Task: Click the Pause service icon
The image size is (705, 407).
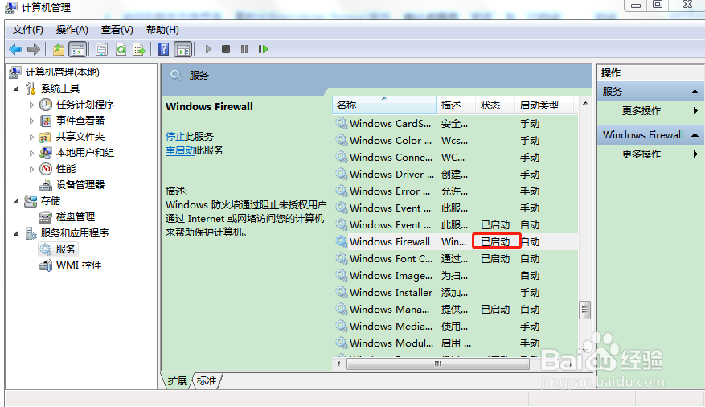Action: [x=244, y=49]
